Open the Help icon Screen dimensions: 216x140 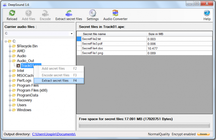click(207, 13)
